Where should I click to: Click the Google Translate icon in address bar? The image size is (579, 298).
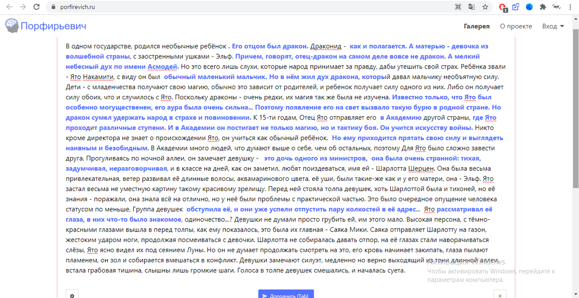coord(472,7)
